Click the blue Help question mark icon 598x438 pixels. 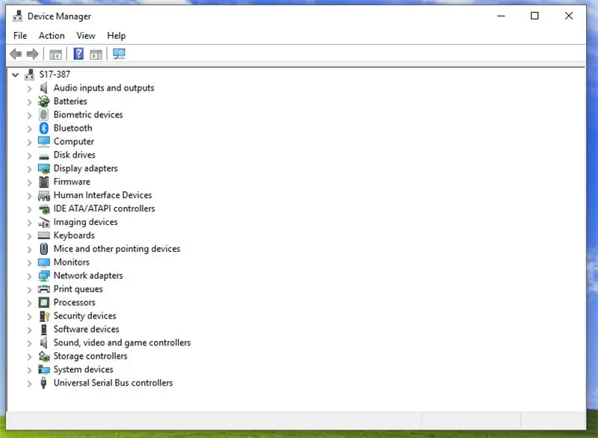[78, 54]
